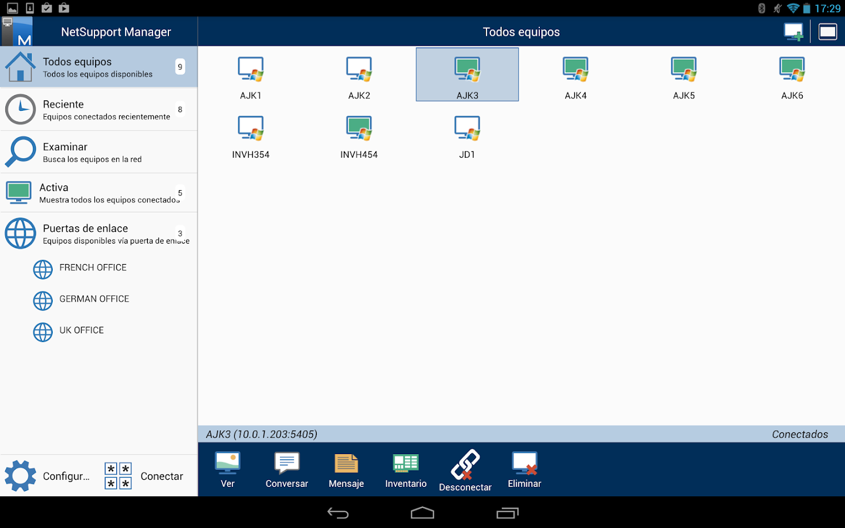Select the JD1 computer
The width and height of the screenshot is (845, 528).
pos(467,136)
